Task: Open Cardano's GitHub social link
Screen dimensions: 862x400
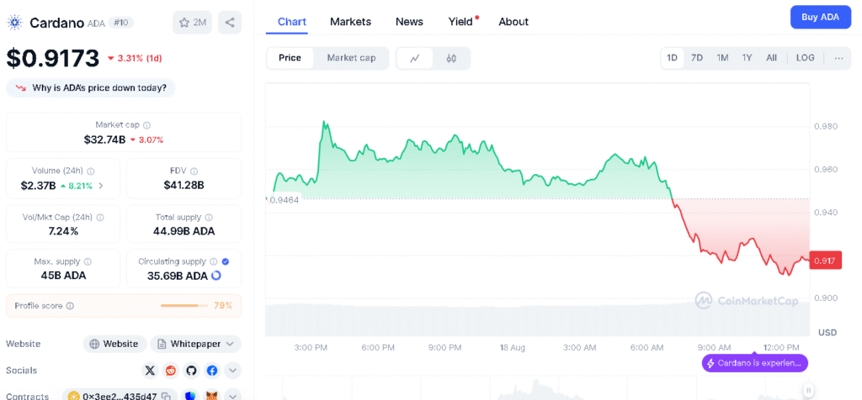Action: point(191,371)
